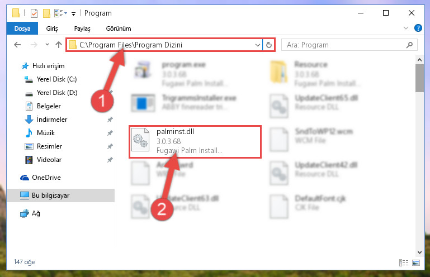Unpin Videolar using its pin icon
The image size is (430, 277).
click(110, 160)
